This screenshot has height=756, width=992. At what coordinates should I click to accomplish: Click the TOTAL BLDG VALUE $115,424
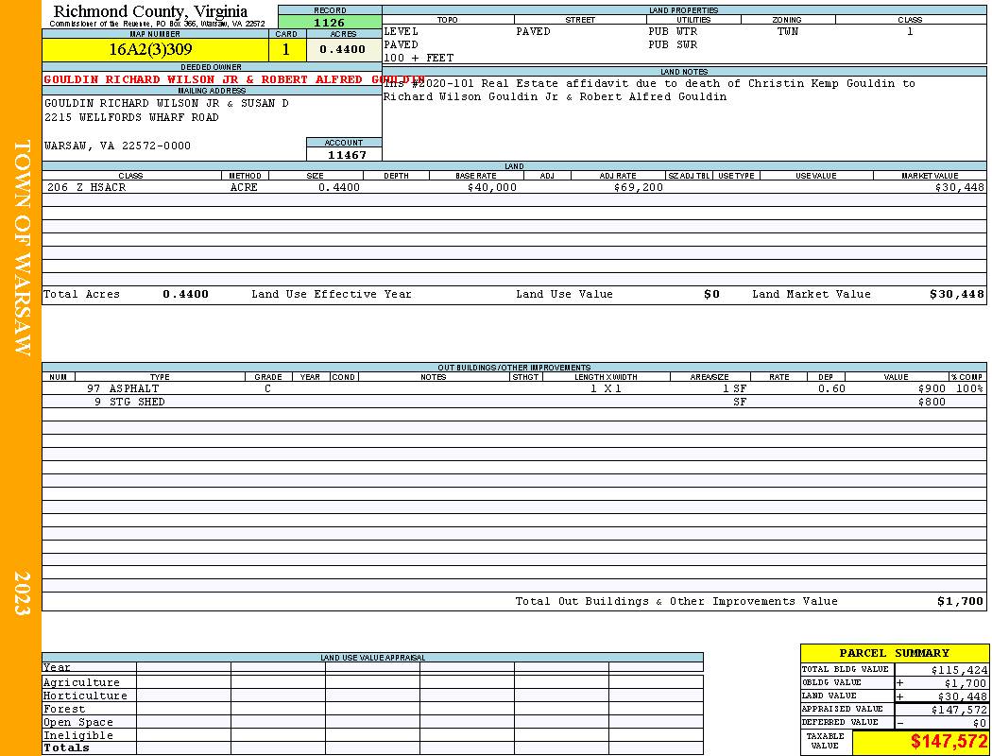pos(959,670)
